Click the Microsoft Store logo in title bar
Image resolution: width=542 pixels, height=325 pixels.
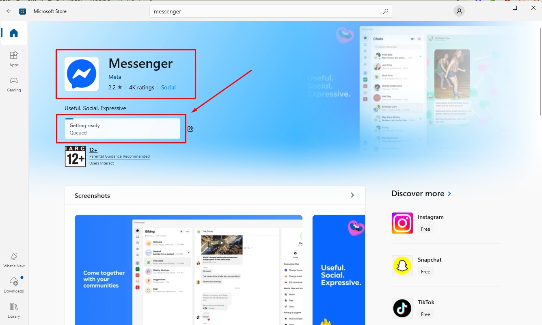23,11
